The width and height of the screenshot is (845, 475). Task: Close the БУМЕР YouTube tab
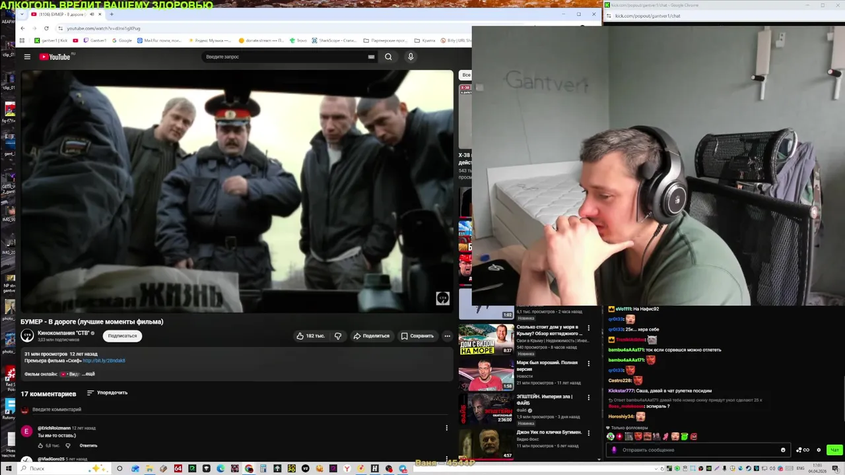tap(100, 14)
